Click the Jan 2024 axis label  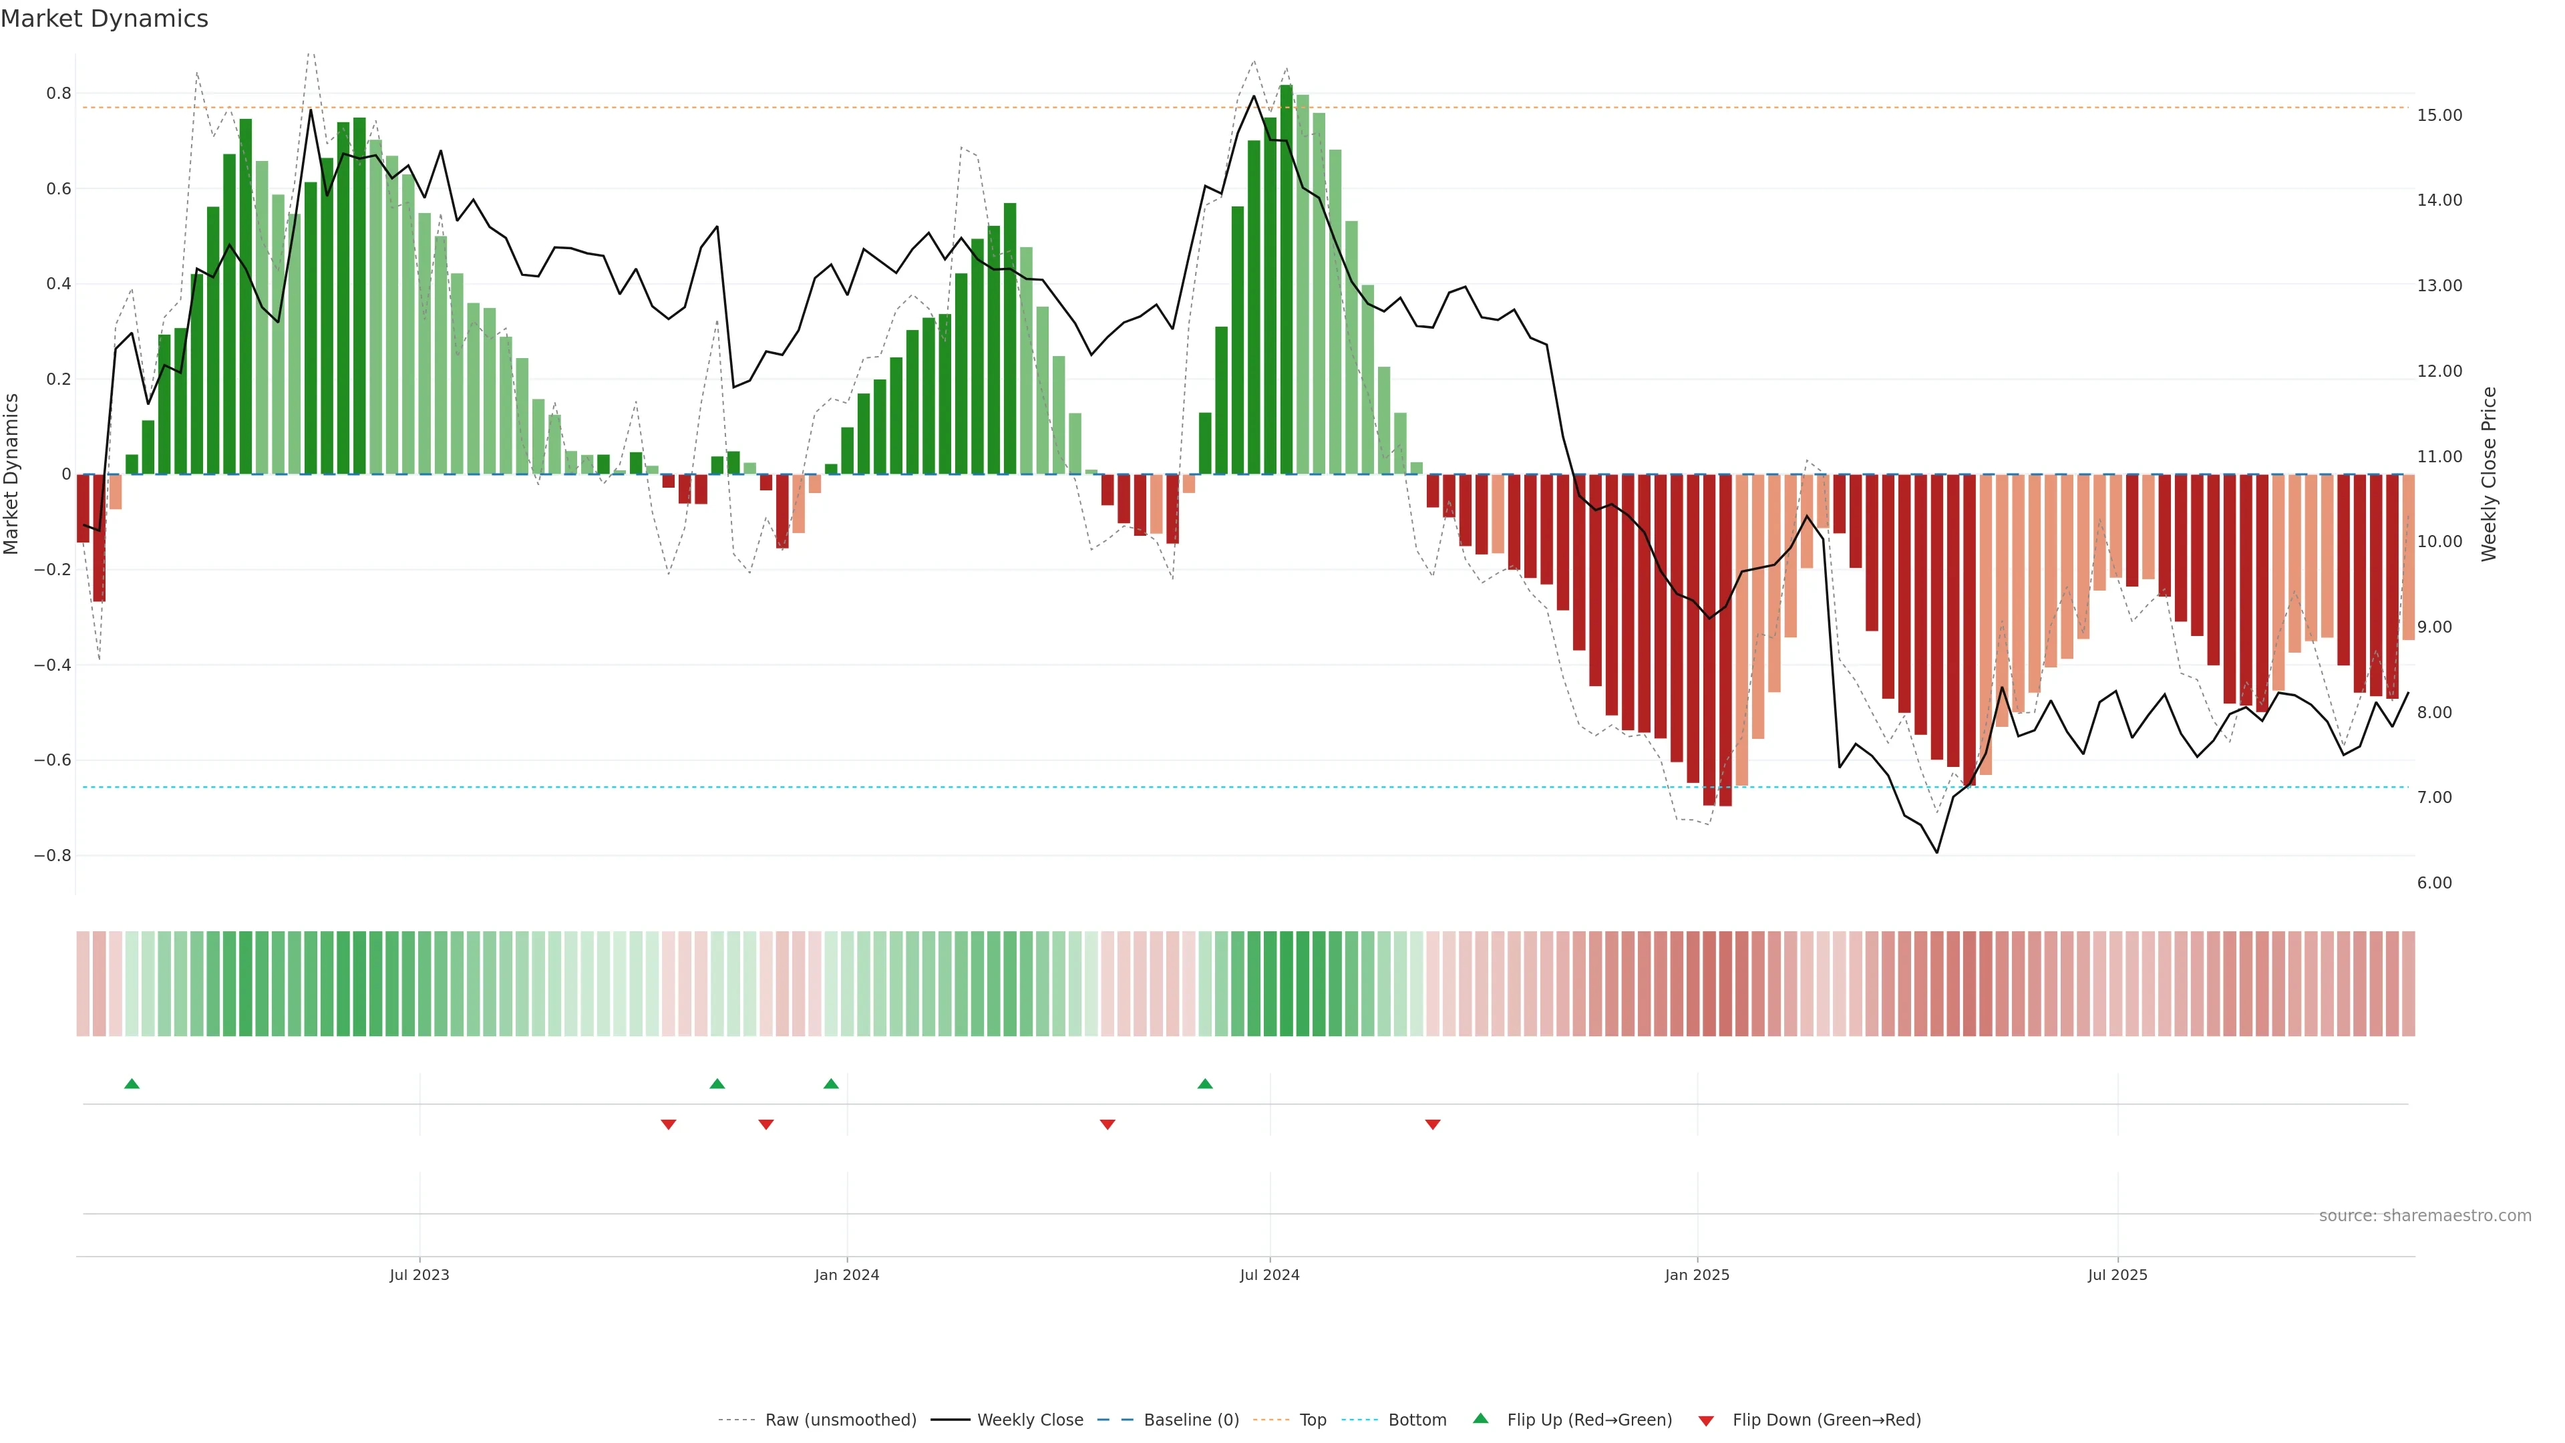[x=846, y=1275]
